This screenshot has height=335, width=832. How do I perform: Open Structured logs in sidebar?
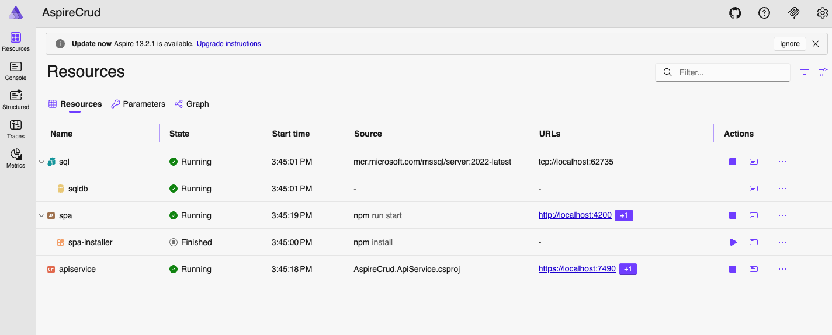pos(16,100)
